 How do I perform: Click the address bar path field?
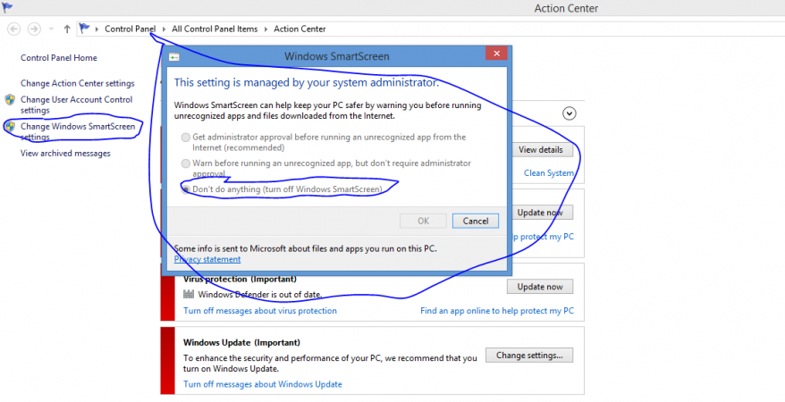click(431, 29)
